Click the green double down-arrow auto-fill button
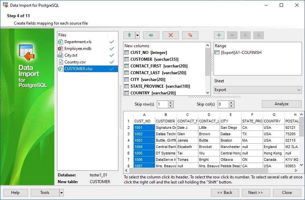 point(129,35)
